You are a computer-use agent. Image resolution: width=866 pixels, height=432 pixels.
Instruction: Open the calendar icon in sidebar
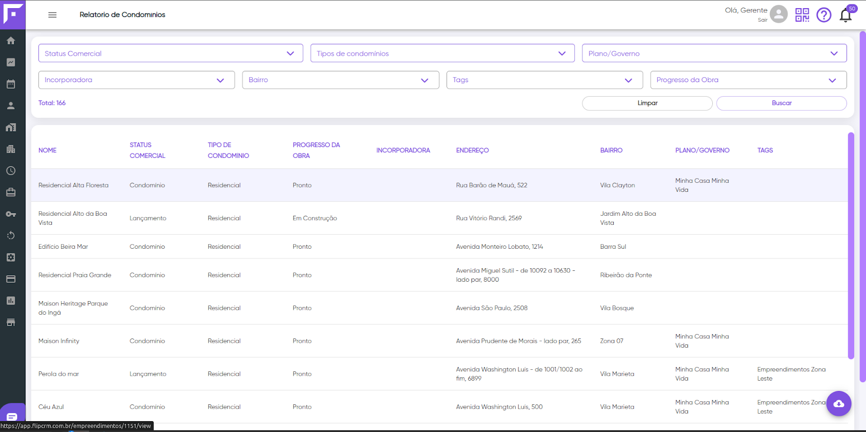pyautogui.click(x=11, y=84)
